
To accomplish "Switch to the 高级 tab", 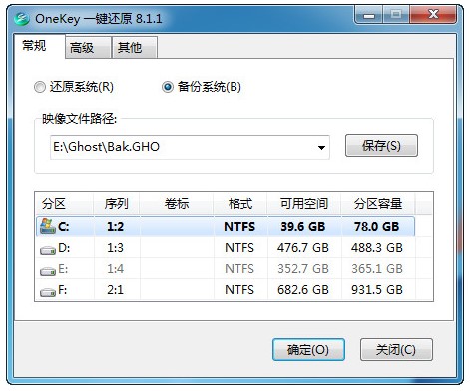I will pos(88,48).
